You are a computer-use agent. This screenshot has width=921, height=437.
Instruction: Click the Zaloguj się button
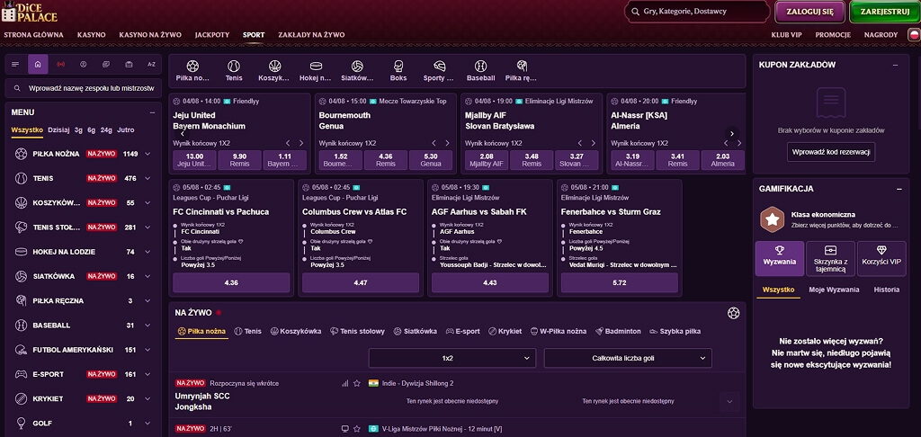click(810, 11)
